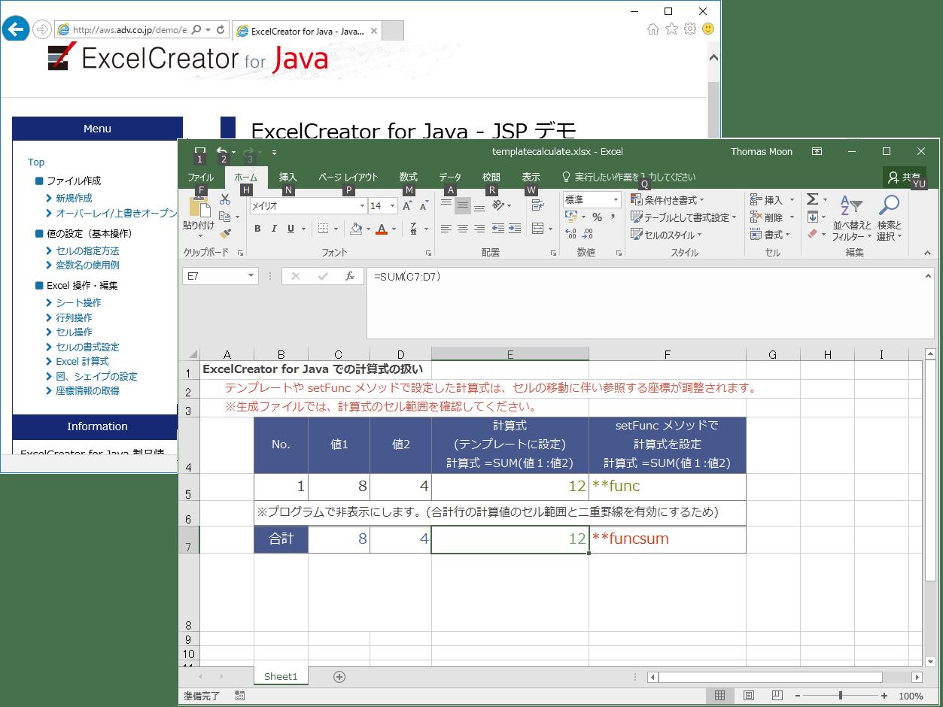Screen dimensions: 943x707
Task: Open 並べ替えとフィルター sort and filter
Action: coord(851,218)
